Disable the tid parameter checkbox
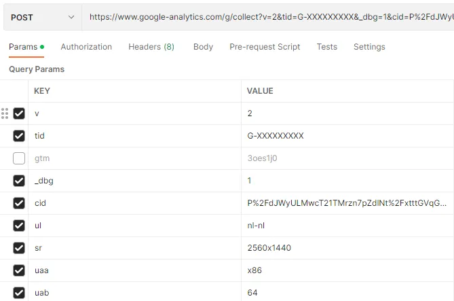454x301 pixels. [19, 136]
